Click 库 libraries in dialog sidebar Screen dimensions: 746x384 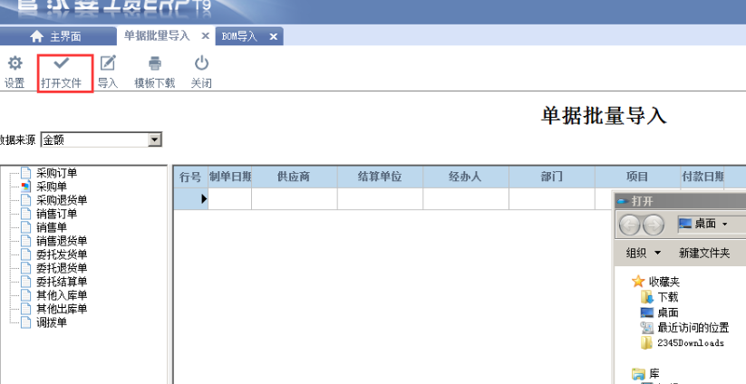(645, 374)
